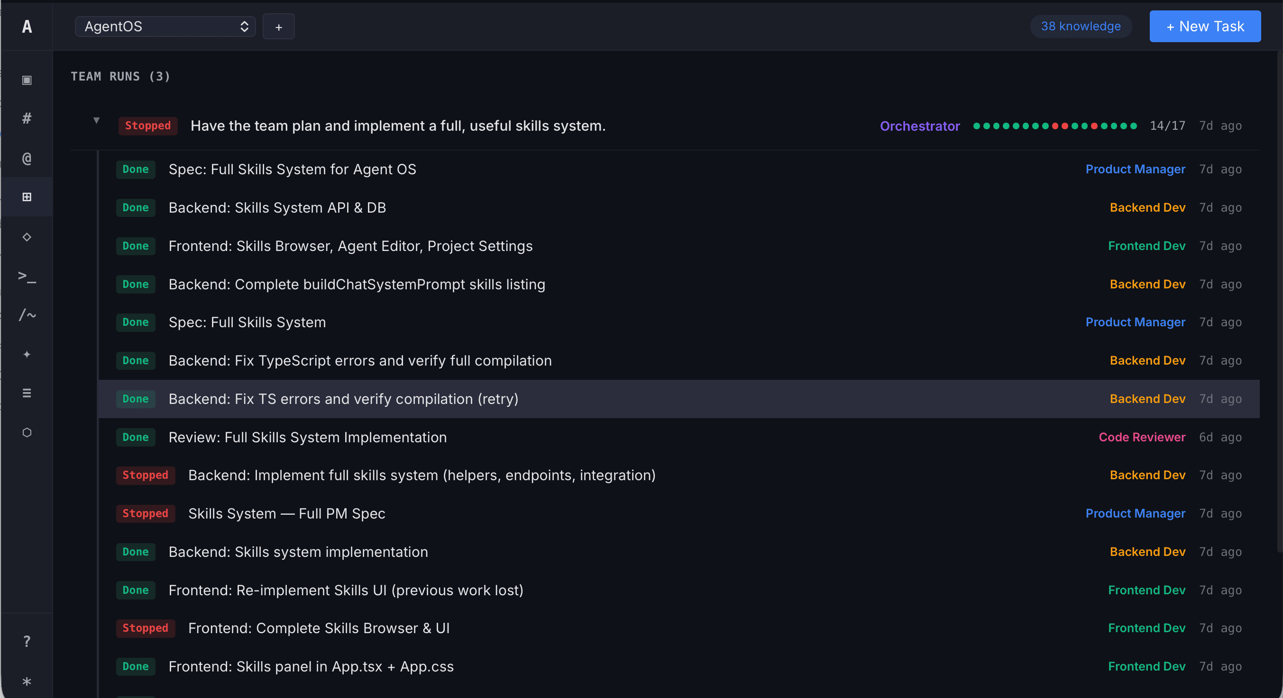Open the terminal (>_) sidebar icon
This screenshot has height=698, width=1283.
point(27,276)
